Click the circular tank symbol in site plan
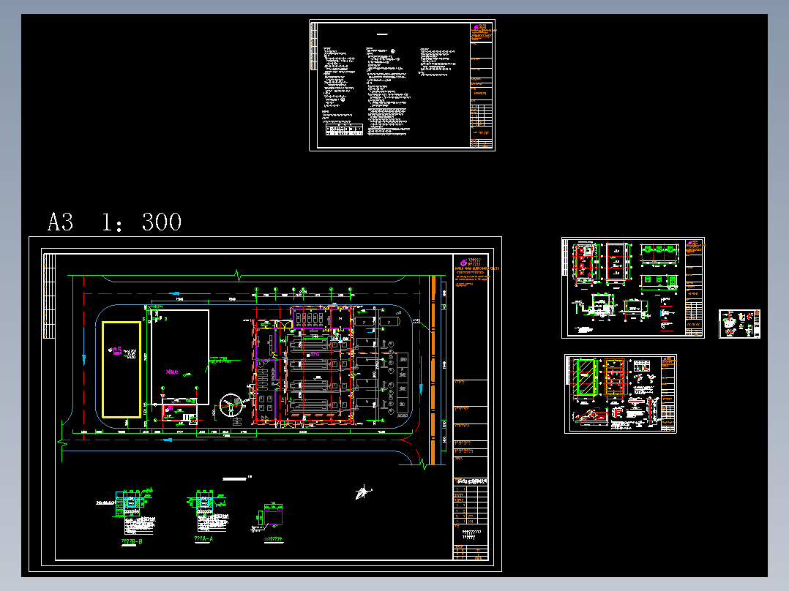Viewport: 789px width, 591px height. coord(231,405)
